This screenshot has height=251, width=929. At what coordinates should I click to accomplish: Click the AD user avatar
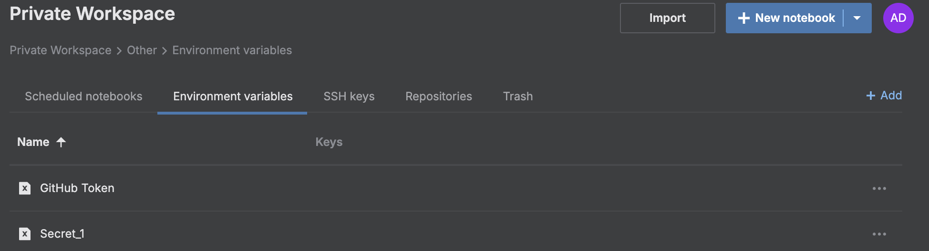click(898, 18)
